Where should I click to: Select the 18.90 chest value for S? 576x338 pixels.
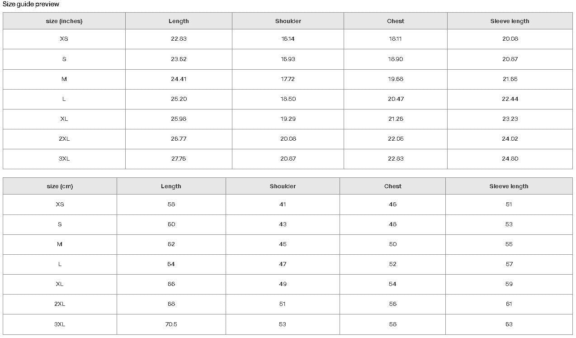pyautogui.click(x=396, y=59)
